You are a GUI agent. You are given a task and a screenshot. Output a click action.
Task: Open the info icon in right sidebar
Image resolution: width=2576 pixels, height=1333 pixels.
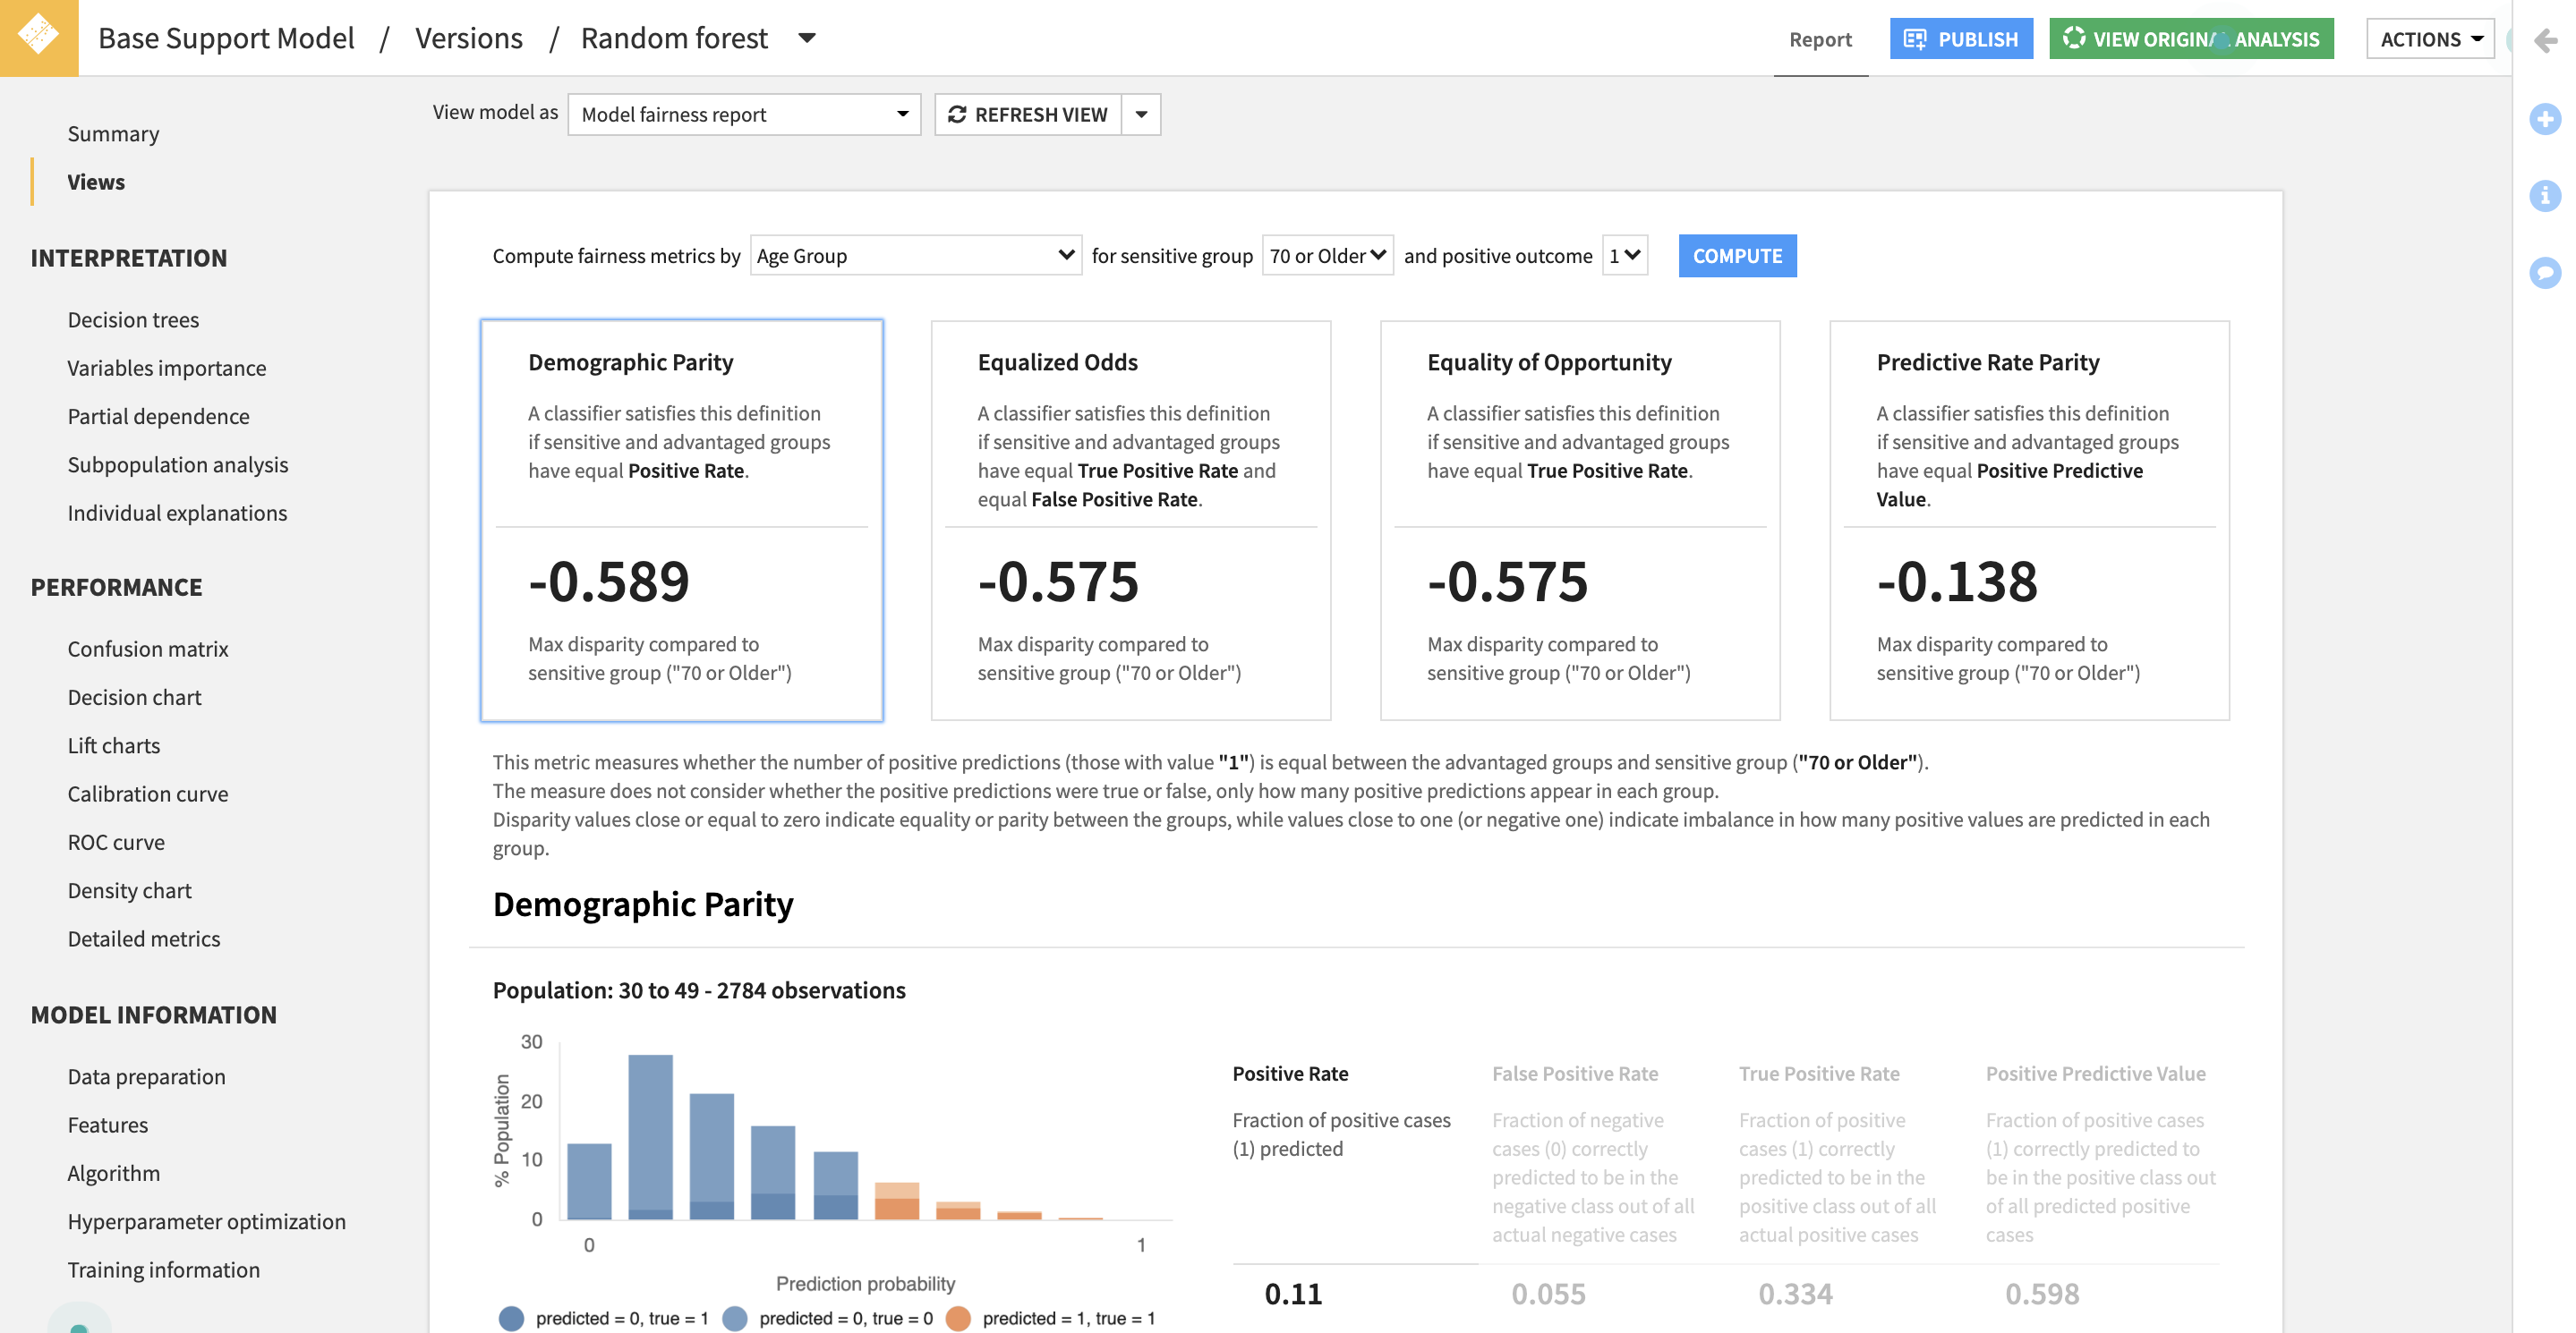2544,196
